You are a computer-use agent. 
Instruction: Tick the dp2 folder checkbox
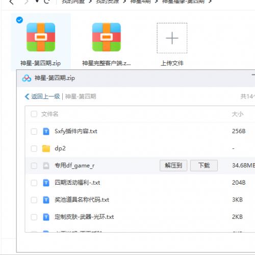pyautogui.click(x=34, y=148)
